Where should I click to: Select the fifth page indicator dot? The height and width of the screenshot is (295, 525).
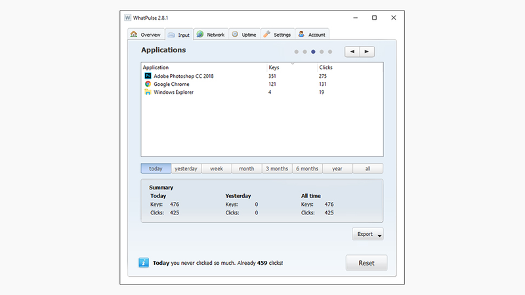330,52
